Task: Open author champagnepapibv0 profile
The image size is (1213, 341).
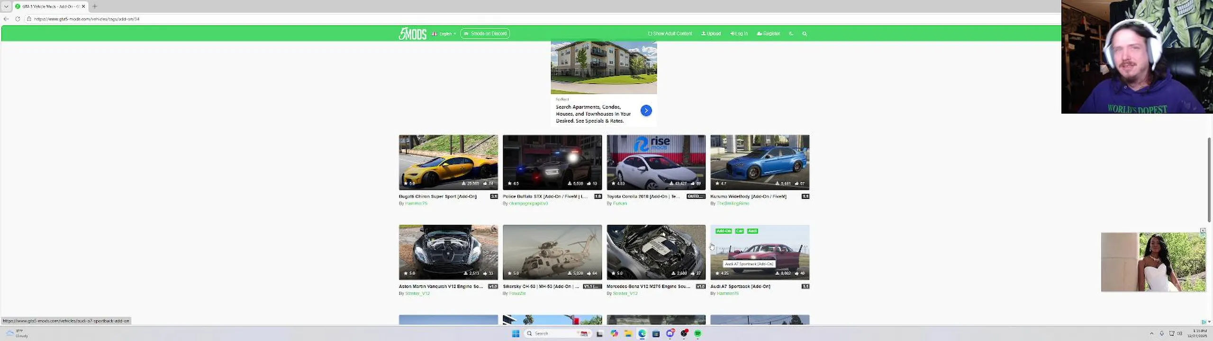Action: click(x=528, y=203)
